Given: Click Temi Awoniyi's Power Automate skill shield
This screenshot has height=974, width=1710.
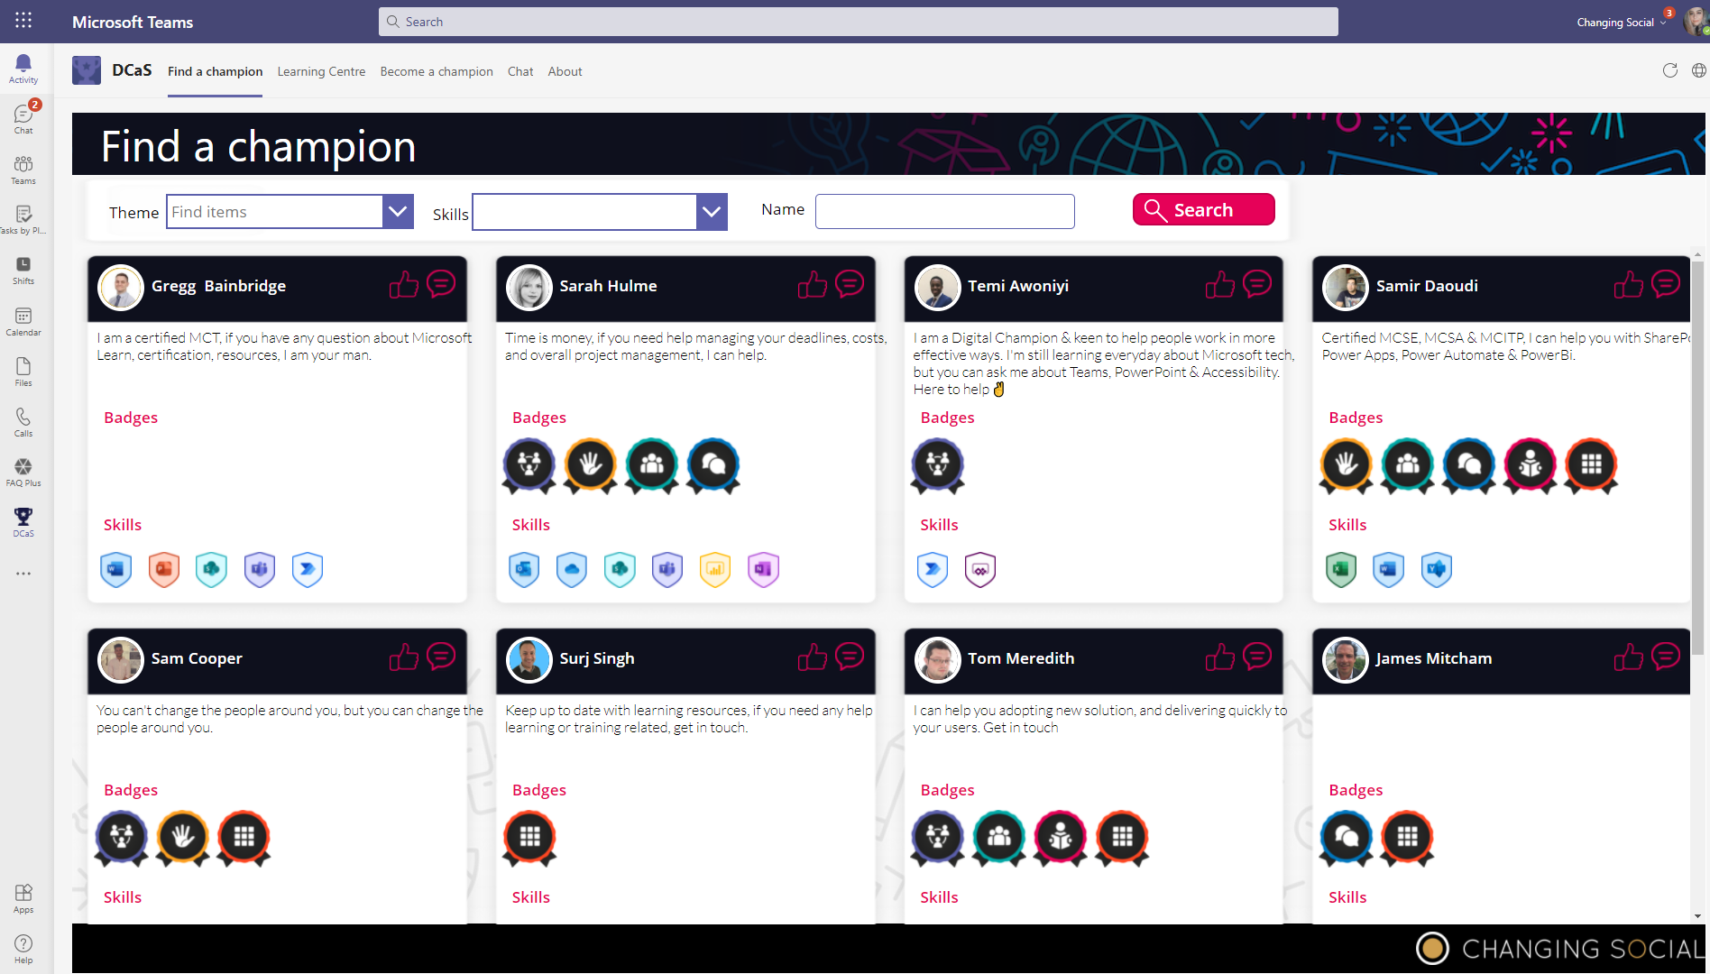Looking at the screenshot, I should (x=933, y=569).
